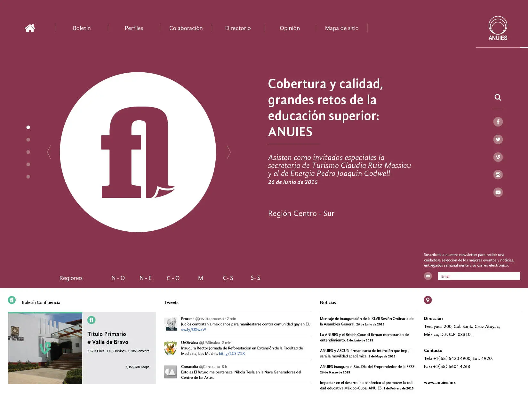This screenshot has width=528, height=408.
Task: Select the first slider dot
Action: click(28, 127)
